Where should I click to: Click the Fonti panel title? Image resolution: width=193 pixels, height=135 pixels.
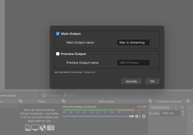[x=41, y=101]
